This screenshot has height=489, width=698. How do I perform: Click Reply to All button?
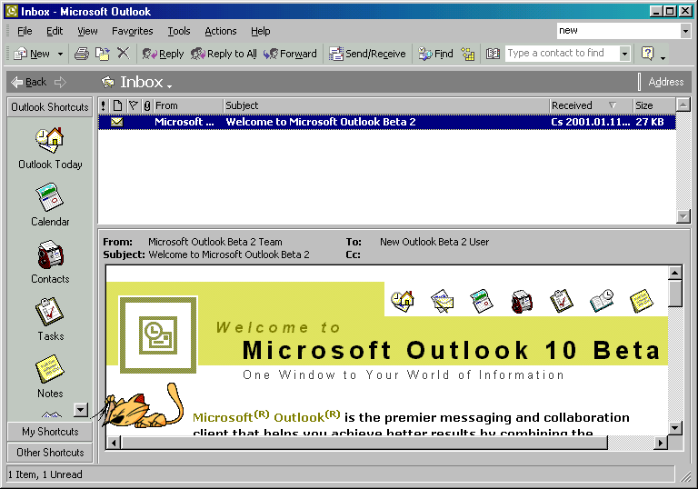coord(224,54)
